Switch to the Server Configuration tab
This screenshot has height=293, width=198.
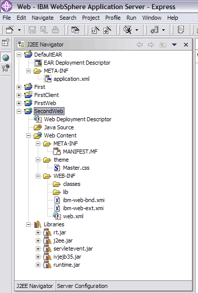tap(82, 286)
